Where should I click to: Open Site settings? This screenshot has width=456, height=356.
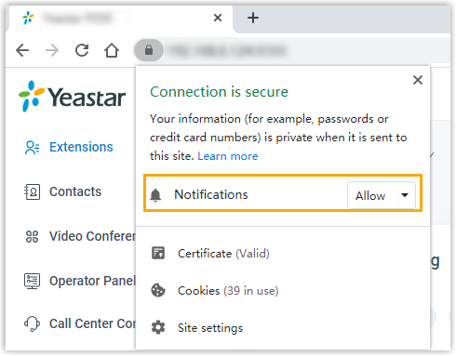[x=210, y=328]
